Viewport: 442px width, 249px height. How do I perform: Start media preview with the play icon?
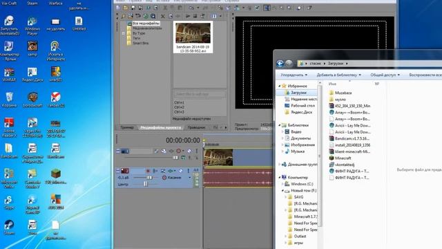coord(188,16)
